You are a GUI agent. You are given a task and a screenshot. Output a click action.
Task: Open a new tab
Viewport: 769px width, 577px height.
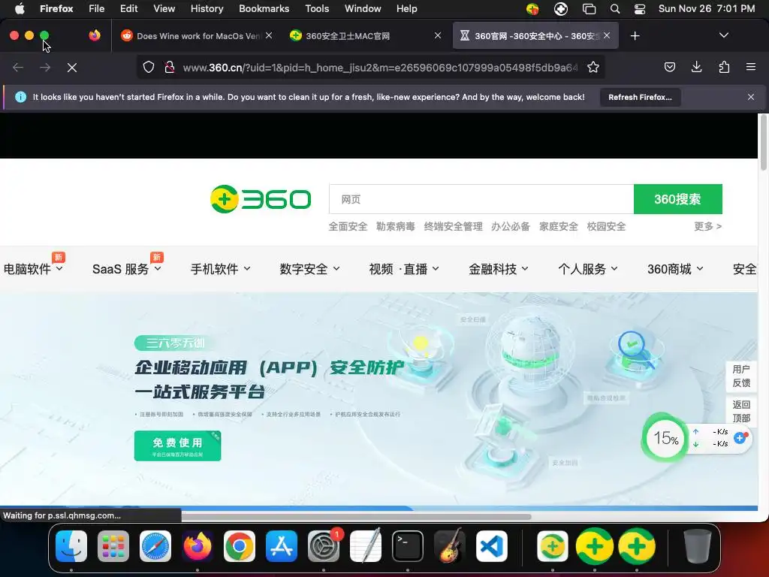[x=635, y=36]
